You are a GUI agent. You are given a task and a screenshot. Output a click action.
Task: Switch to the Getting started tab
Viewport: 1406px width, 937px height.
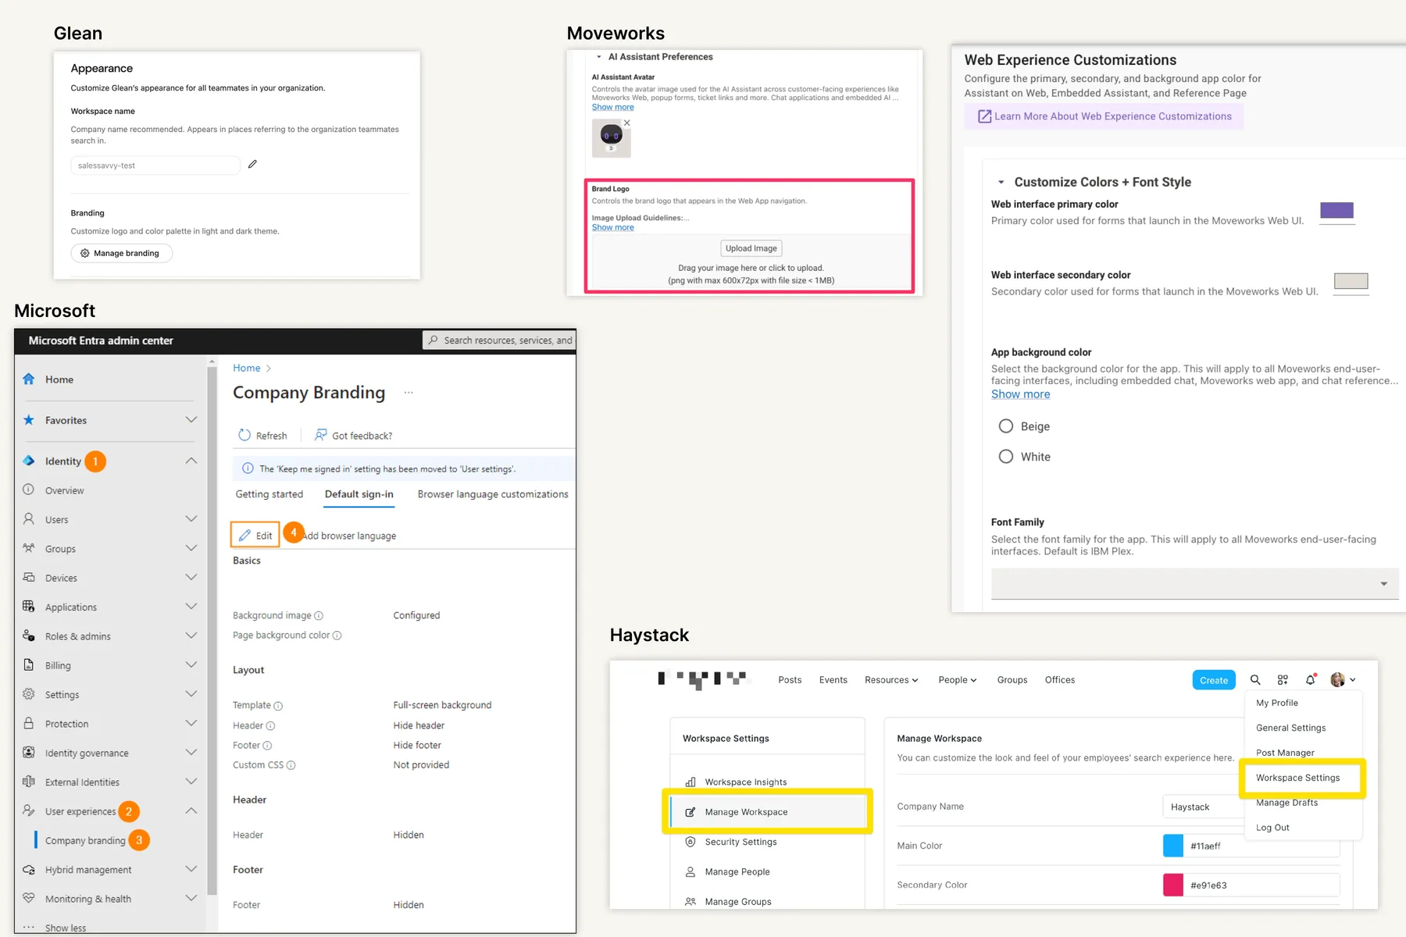coord(269,494)
